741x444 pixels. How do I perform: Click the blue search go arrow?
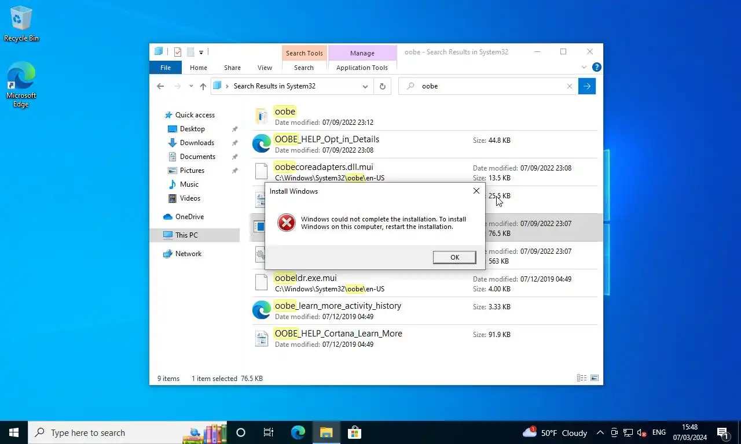(587, 86)
